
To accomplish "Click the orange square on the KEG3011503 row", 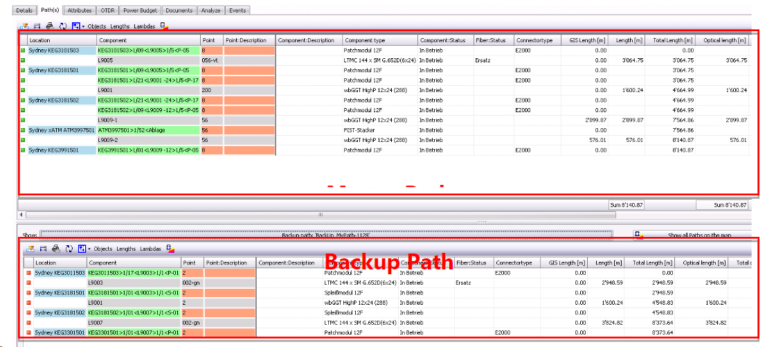I will (29, 273).
